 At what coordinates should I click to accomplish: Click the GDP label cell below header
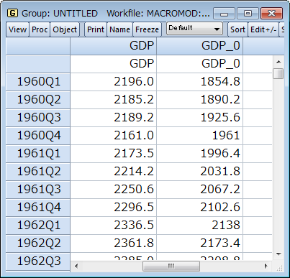pyautogui.click(x=113, y=64)
